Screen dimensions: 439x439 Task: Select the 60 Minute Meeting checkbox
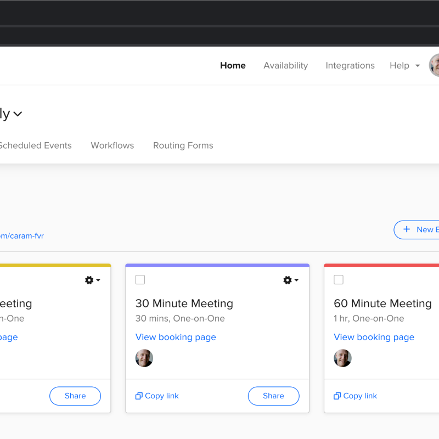click(339, 280)
